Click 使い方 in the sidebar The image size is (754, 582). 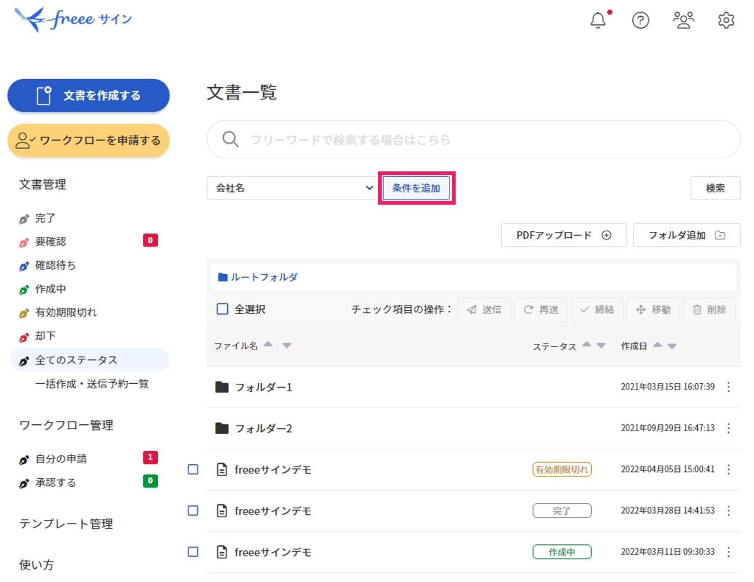coord(37,565)
